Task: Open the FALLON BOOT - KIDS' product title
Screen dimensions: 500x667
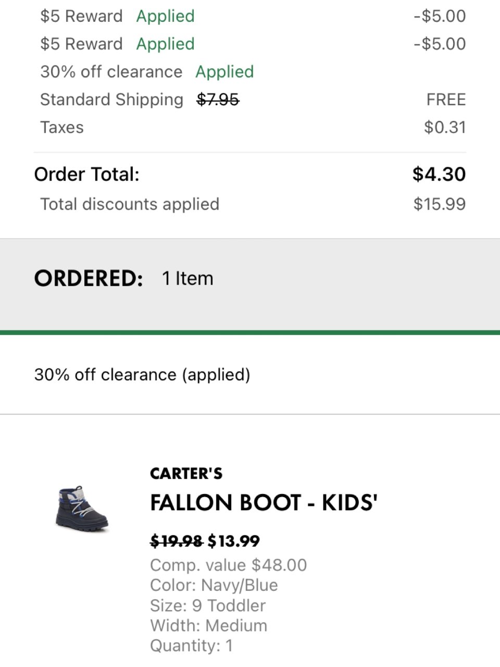Action: coord(264,503)
